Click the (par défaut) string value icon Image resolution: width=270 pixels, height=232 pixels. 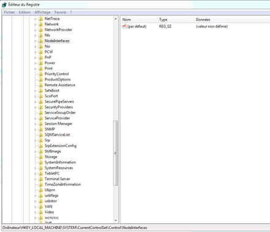(x=125, y=26)
